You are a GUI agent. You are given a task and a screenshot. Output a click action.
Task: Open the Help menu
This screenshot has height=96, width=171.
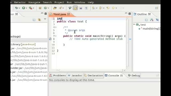tap(91, 2)
